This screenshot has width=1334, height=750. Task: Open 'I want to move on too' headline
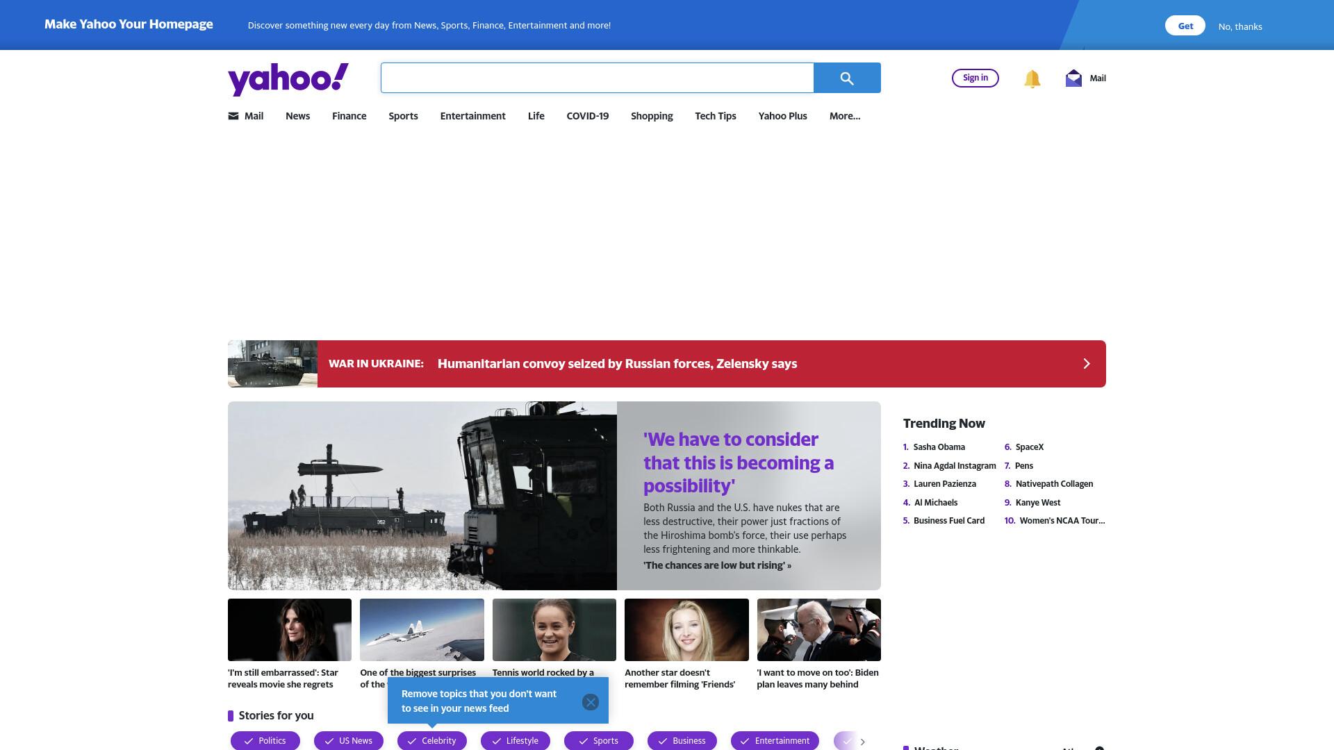(818, 678)
